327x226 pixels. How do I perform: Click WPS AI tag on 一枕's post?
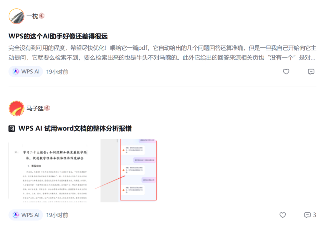(x=26, y=72)
